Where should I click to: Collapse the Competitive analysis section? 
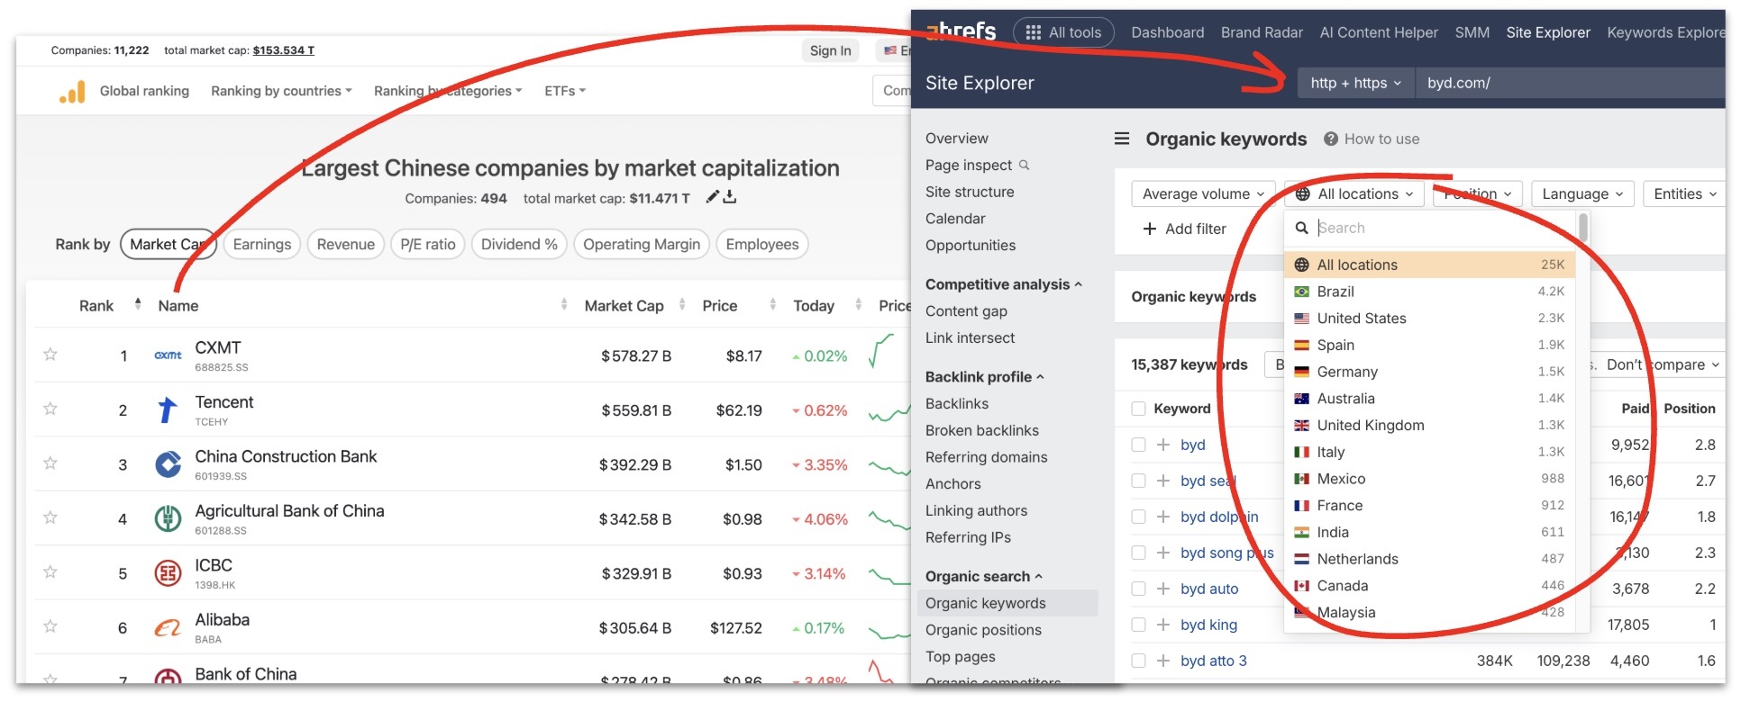click(1004, 284)
